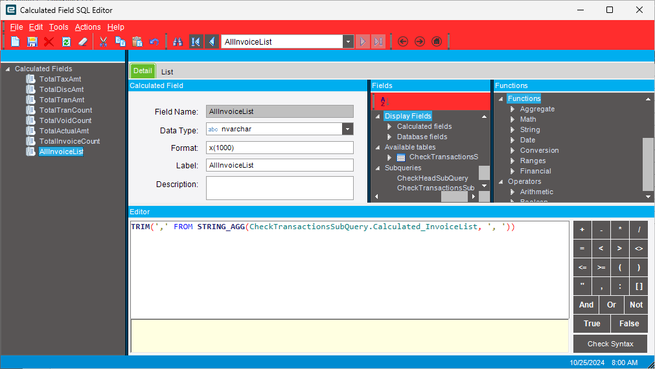Select the Arithmetic operators item
The height and width of the screenshot is (369, 655).
[536, 192]
